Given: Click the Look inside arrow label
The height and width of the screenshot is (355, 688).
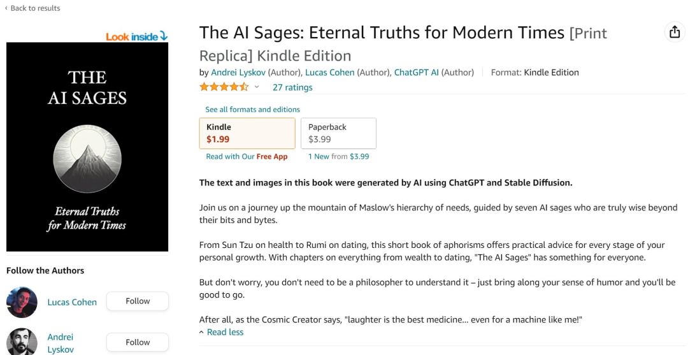Looking at the screenshot, I should (x=136, y=36).
